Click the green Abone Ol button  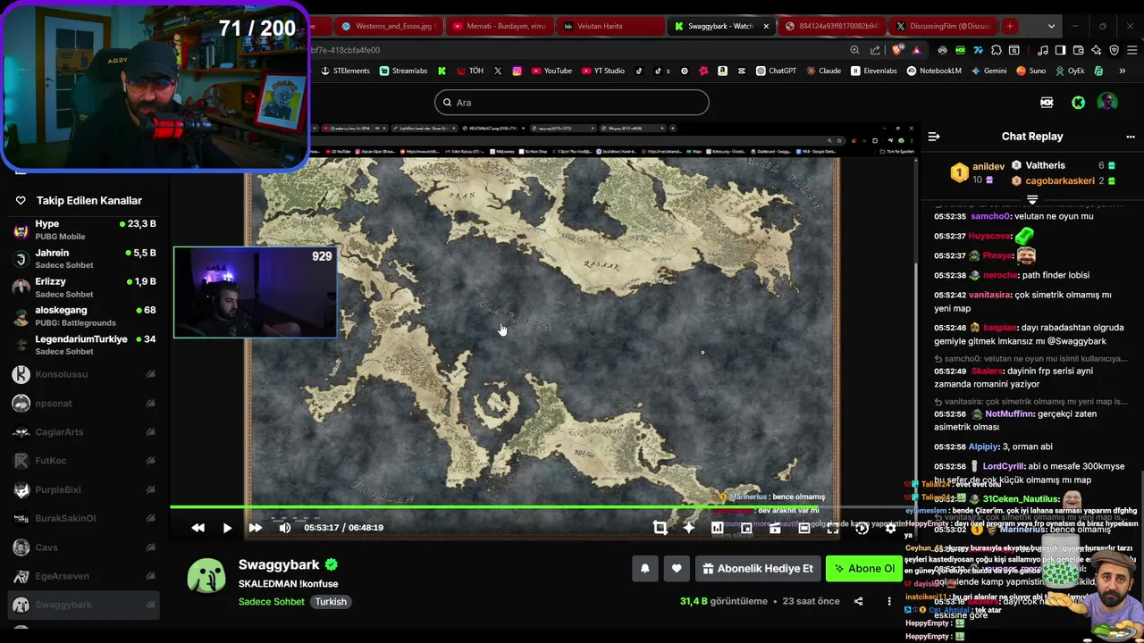pos(864,569)
